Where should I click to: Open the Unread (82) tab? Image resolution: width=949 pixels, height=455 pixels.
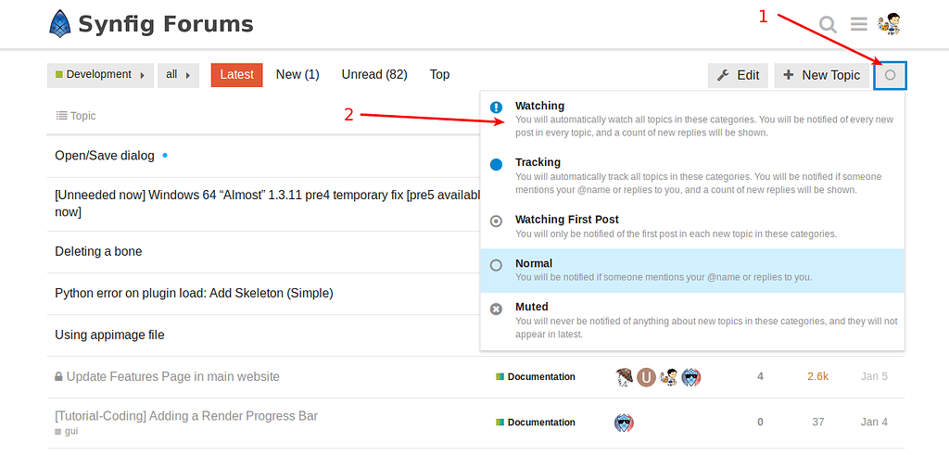point(374,75)
